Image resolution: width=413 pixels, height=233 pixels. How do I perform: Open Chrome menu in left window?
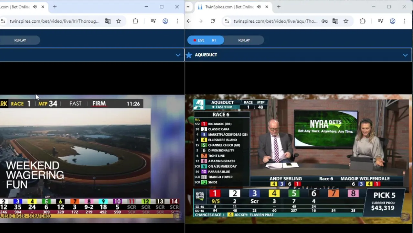177,21
